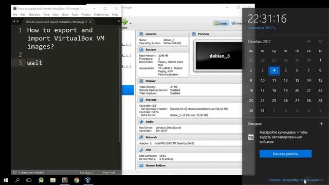Open Goto menu in Sublime Text
The height and width of the screenshot is (185, 329).
(65, 15)
